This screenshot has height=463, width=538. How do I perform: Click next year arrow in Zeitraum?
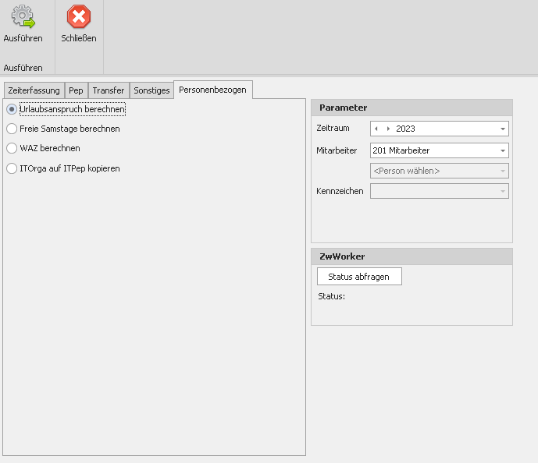point(388,129)
